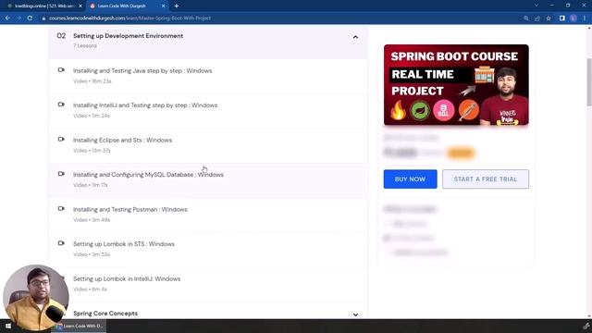This screenshot has height=333, width=592.
Task: Expand the Spring Core Concepts section
Action: point(355,314)
